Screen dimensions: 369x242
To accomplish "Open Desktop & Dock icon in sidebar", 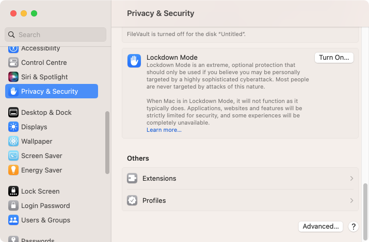I will pos(13,112).
